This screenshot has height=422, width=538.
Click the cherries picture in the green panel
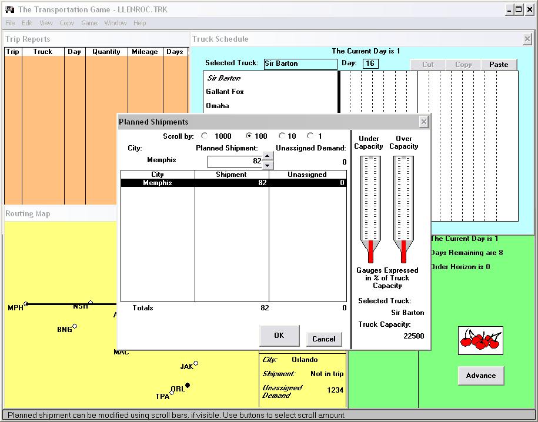point(481,340)
